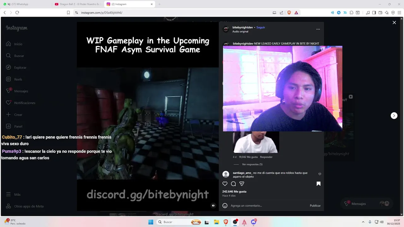This screenshot has width=404, height=227.
Task: Click the Instagram logo
Action: [x=17, y=28]
